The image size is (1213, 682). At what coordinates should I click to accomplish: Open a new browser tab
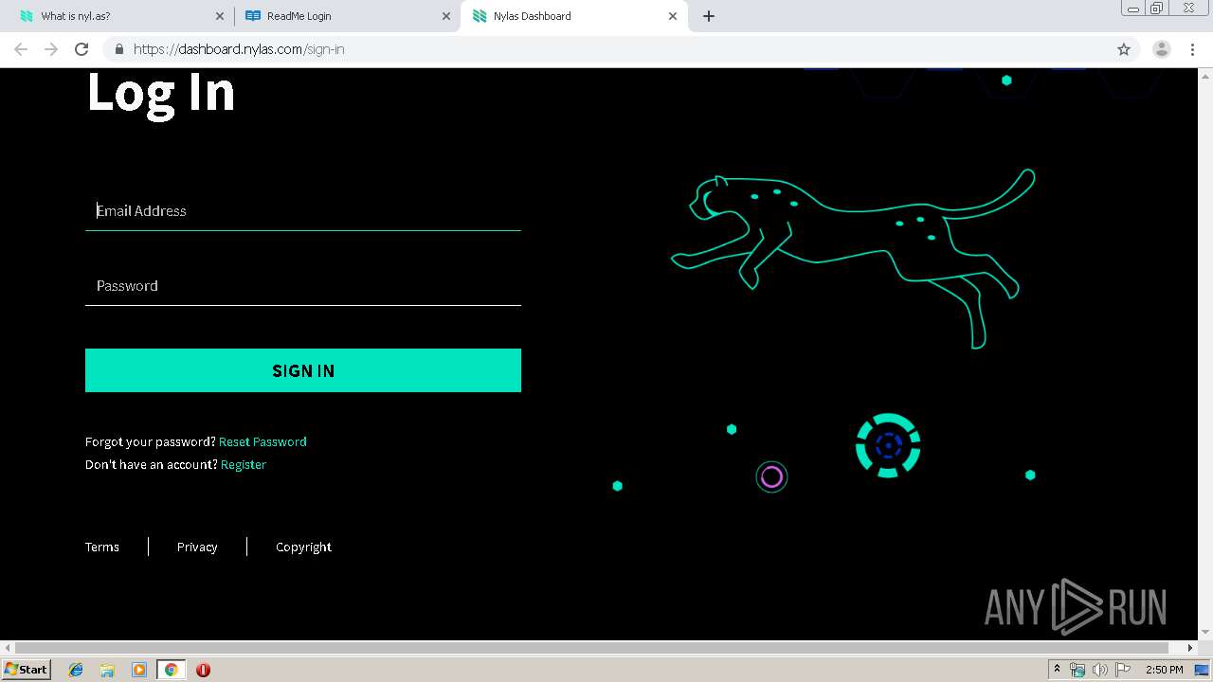709,16
